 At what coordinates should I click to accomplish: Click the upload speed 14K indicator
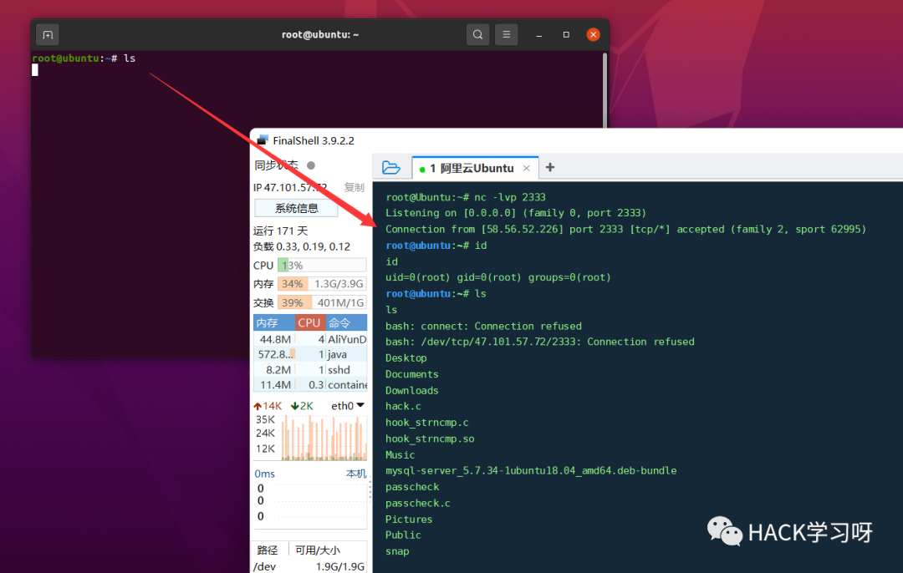pyautogui.click(x=268, y=406)
